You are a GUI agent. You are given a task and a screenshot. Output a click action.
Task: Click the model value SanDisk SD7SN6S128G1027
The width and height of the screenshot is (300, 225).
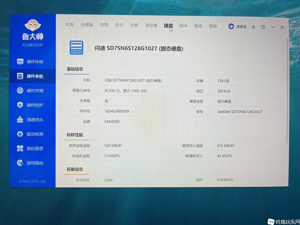(240, 112)
